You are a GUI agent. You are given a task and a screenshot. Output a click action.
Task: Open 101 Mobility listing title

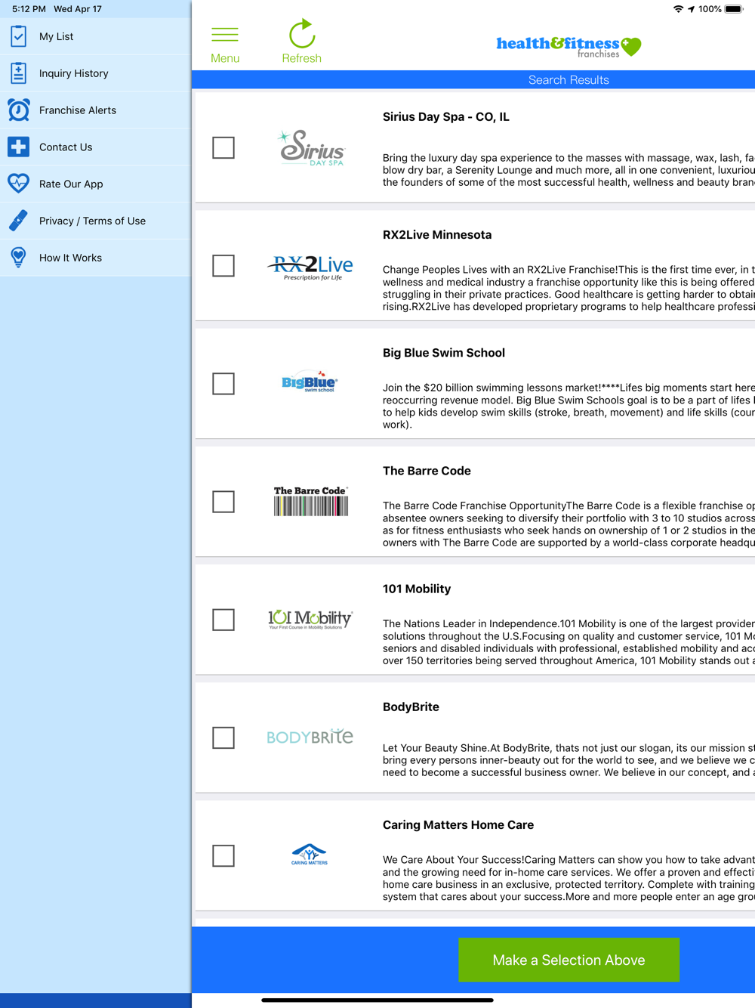click(417, 589)
